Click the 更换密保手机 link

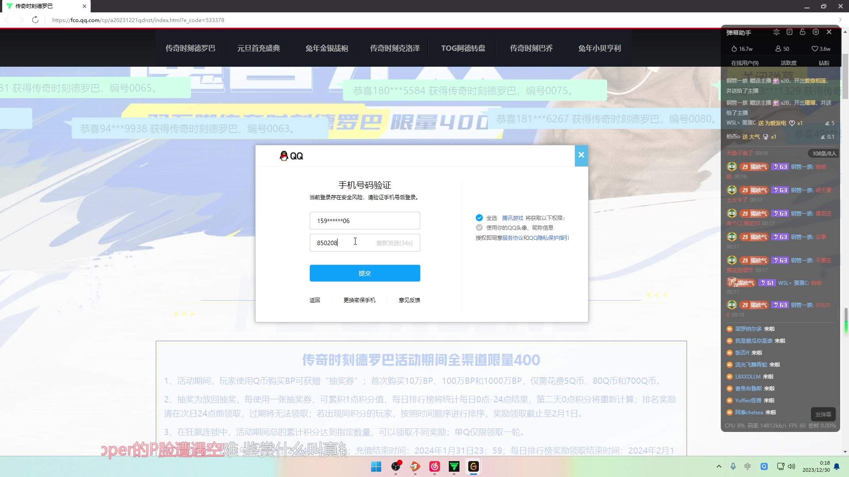click(x=359, y=300)
